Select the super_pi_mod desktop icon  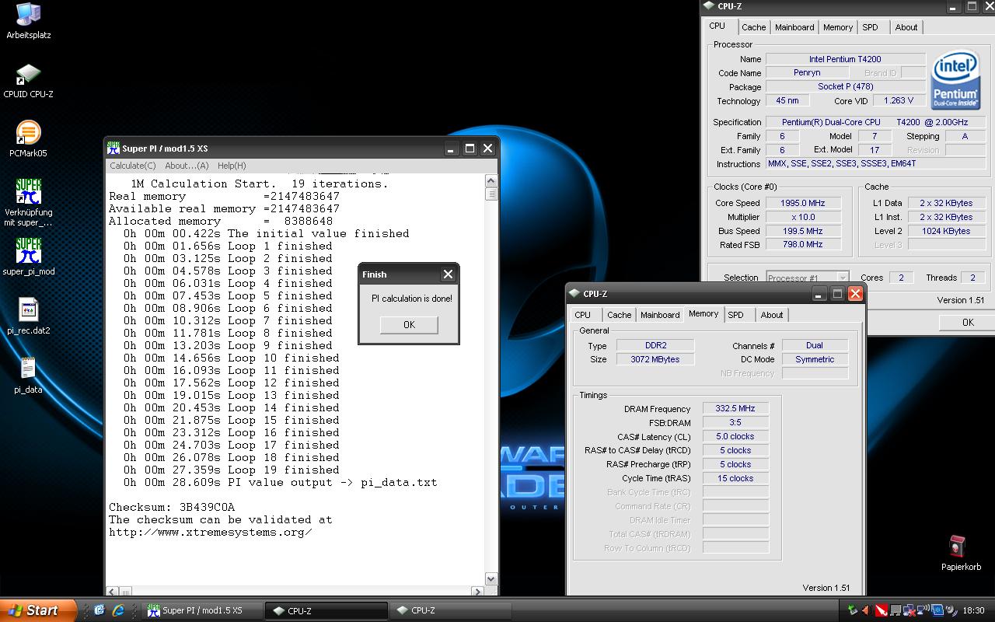(28, 251)
